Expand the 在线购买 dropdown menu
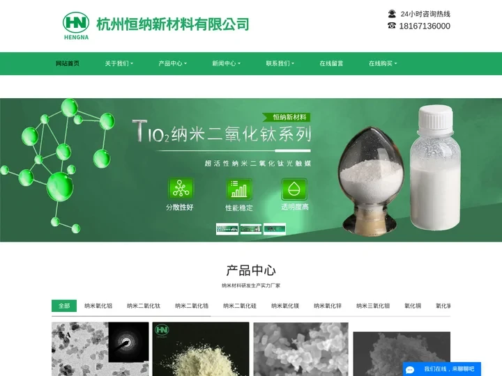Viewport: 502px width, 376px height. coord(383,63)
